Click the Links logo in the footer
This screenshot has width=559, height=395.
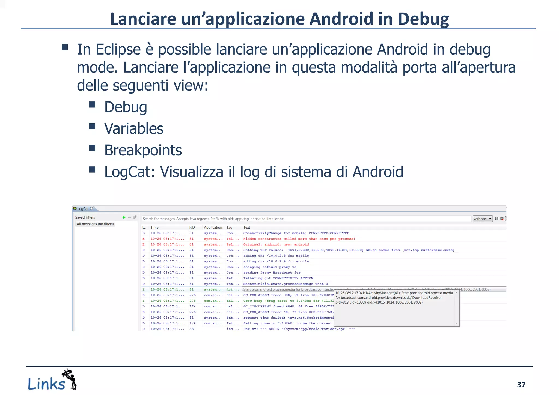(52, 380)
